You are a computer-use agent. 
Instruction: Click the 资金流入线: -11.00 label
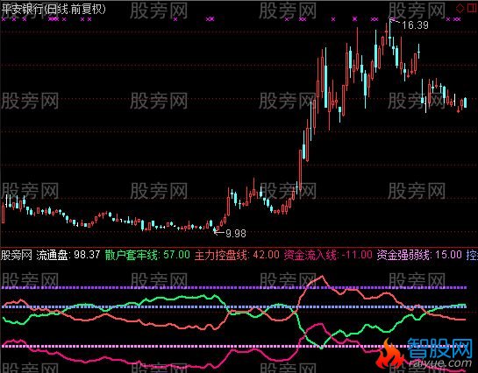click(328, 255)
